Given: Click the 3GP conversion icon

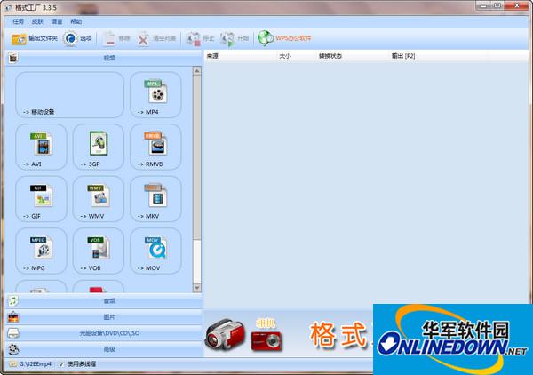Looking at the screenshot, I should pos(98,147).
